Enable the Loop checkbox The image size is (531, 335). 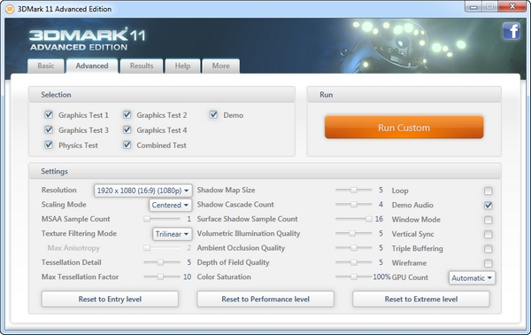tap(488, 191)
